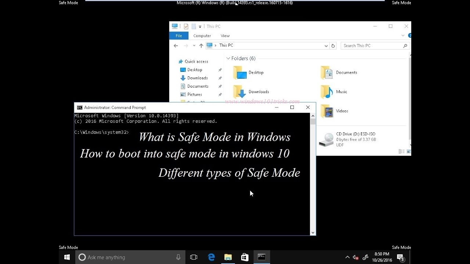Switch to Command Prompt taskbar icon
Image resolution: width=470 pixels, height=264 pixels.
[x=261, y=257]
